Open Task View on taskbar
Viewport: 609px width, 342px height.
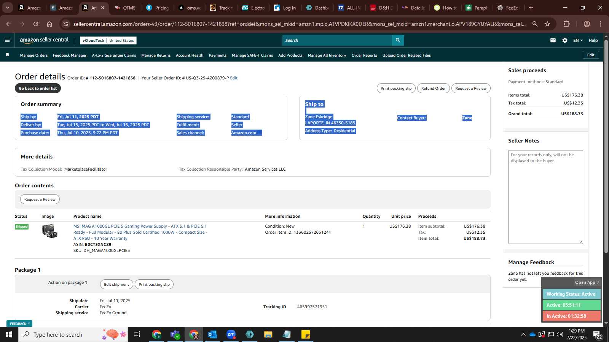point(137,334)
